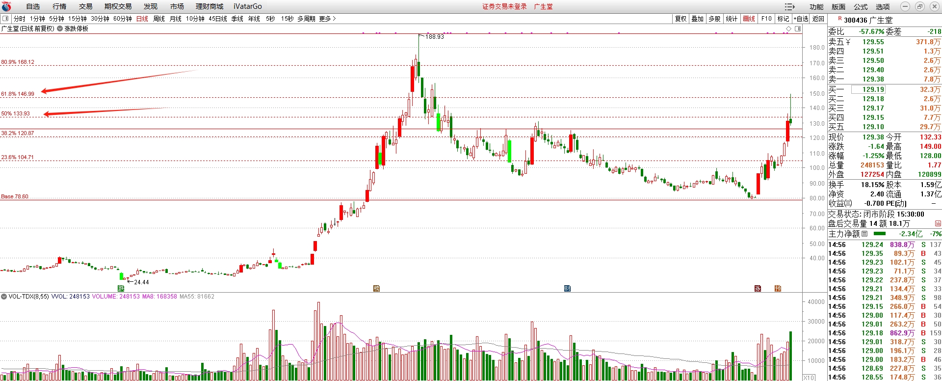
Task: Click the blue 财 marker on the date axis
Action: 567,288
